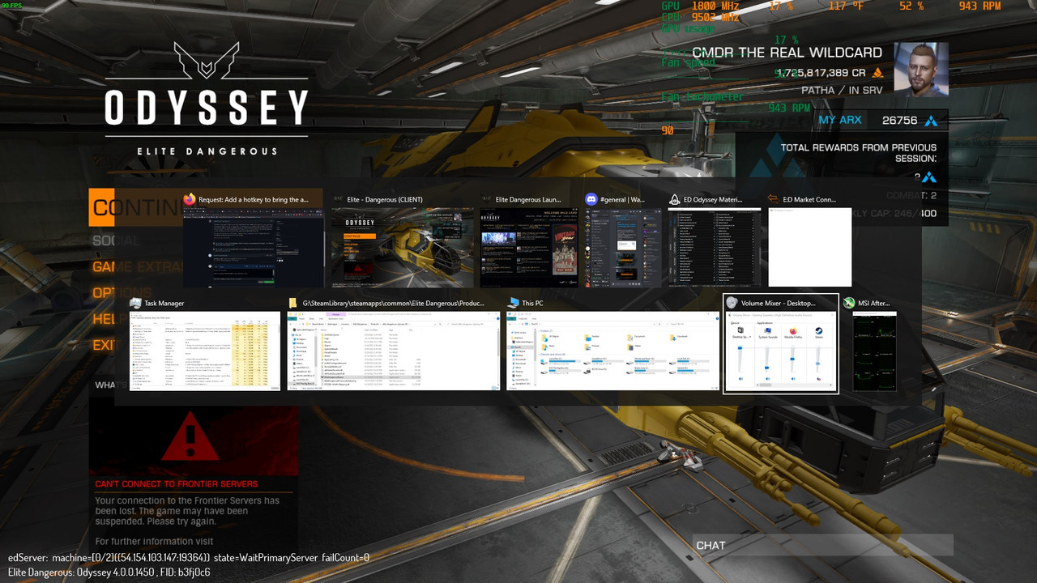This screenshot has width=1037, height=583.
Task: Click the ED Odyssey Materials alarm icon
Action: pos(673,199)
